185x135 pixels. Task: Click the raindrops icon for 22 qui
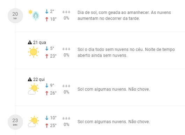tap(66, 86)
